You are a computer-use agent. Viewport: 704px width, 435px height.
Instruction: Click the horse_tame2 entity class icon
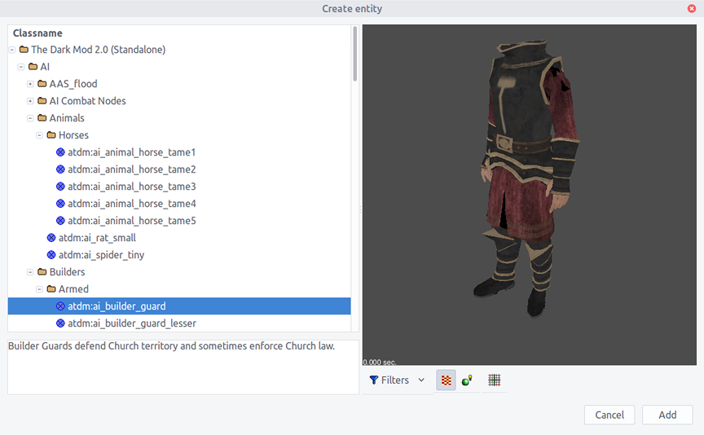point(60,169)
